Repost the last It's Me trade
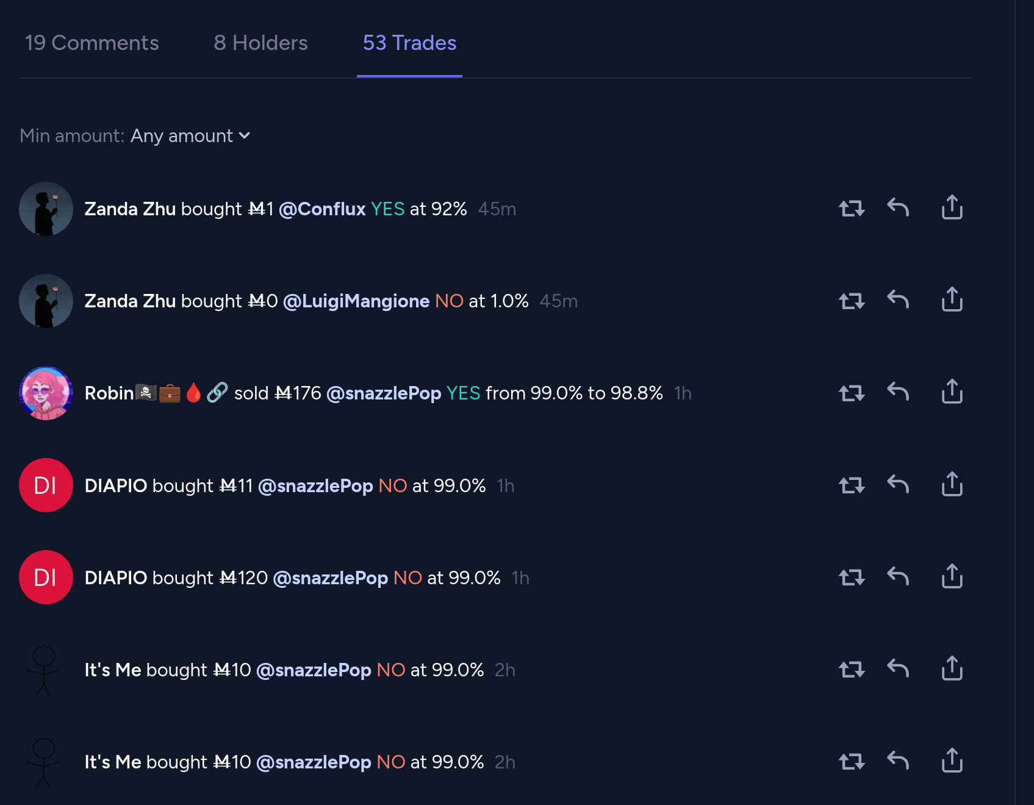Viewport: 1034px width, 805px height. [852, 762]
